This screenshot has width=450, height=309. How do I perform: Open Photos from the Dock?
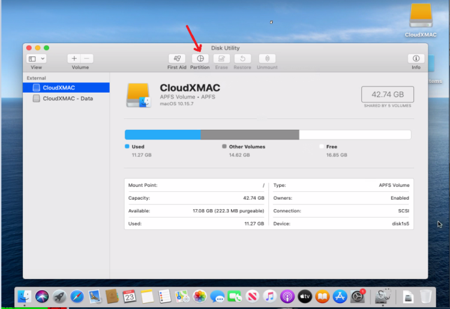[x=200, y=296]
